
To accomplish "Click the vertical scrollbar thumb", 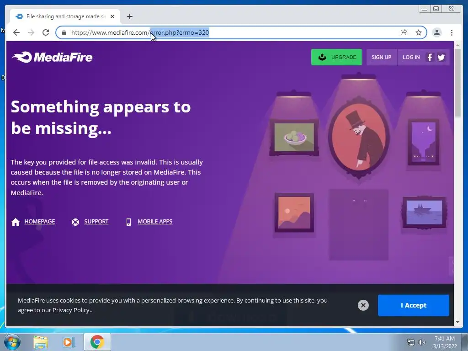I will (457, 83).
